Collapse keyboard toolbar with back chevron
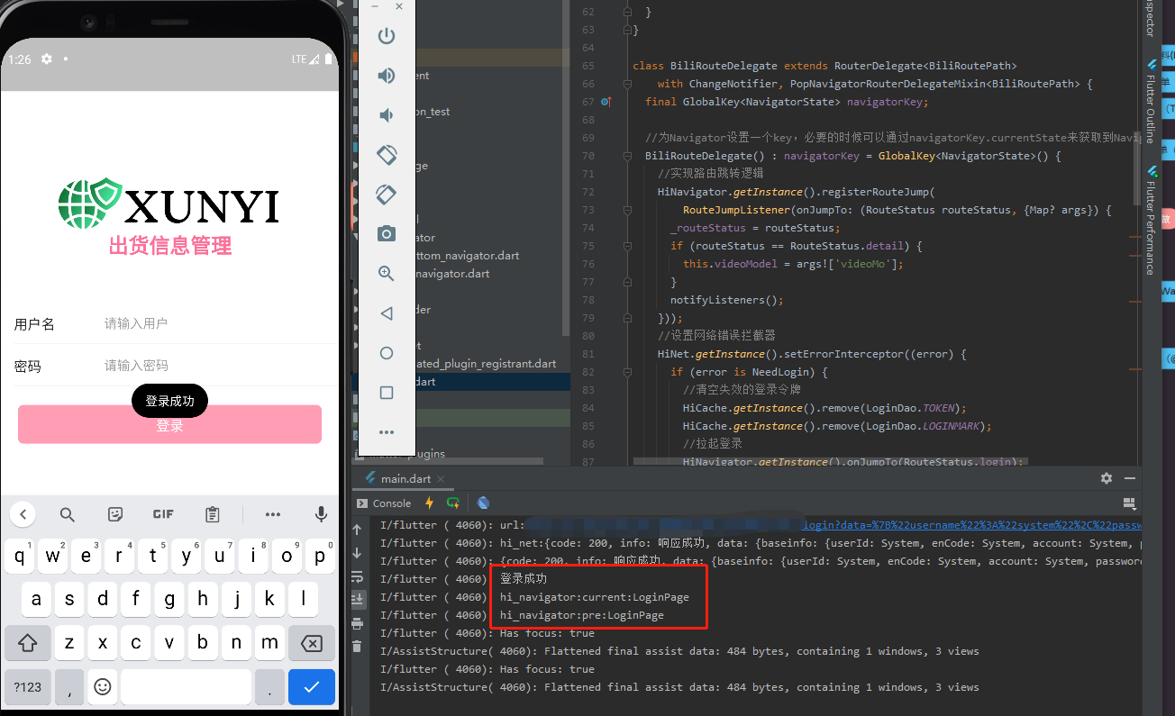The width and height of the screenshot is (1175, 716). pos(23,514)
